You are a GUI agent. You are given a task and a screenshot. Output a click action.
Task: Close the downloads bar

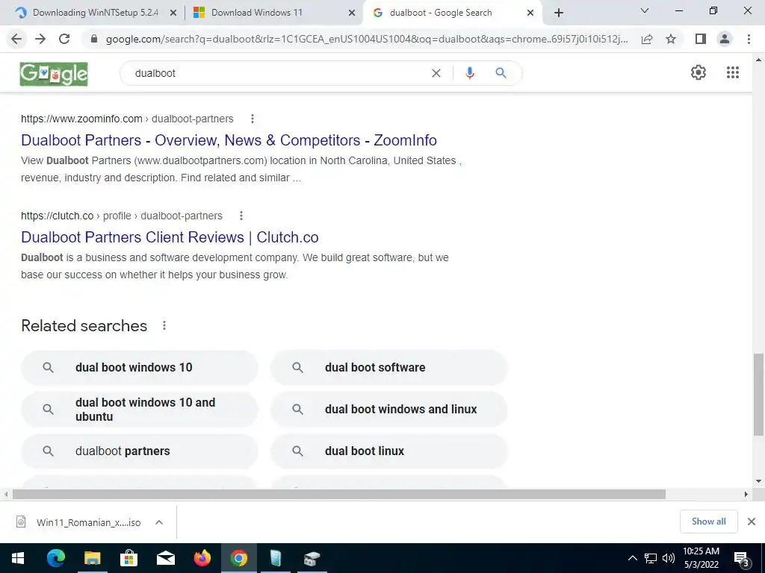(x=752, y=522)
